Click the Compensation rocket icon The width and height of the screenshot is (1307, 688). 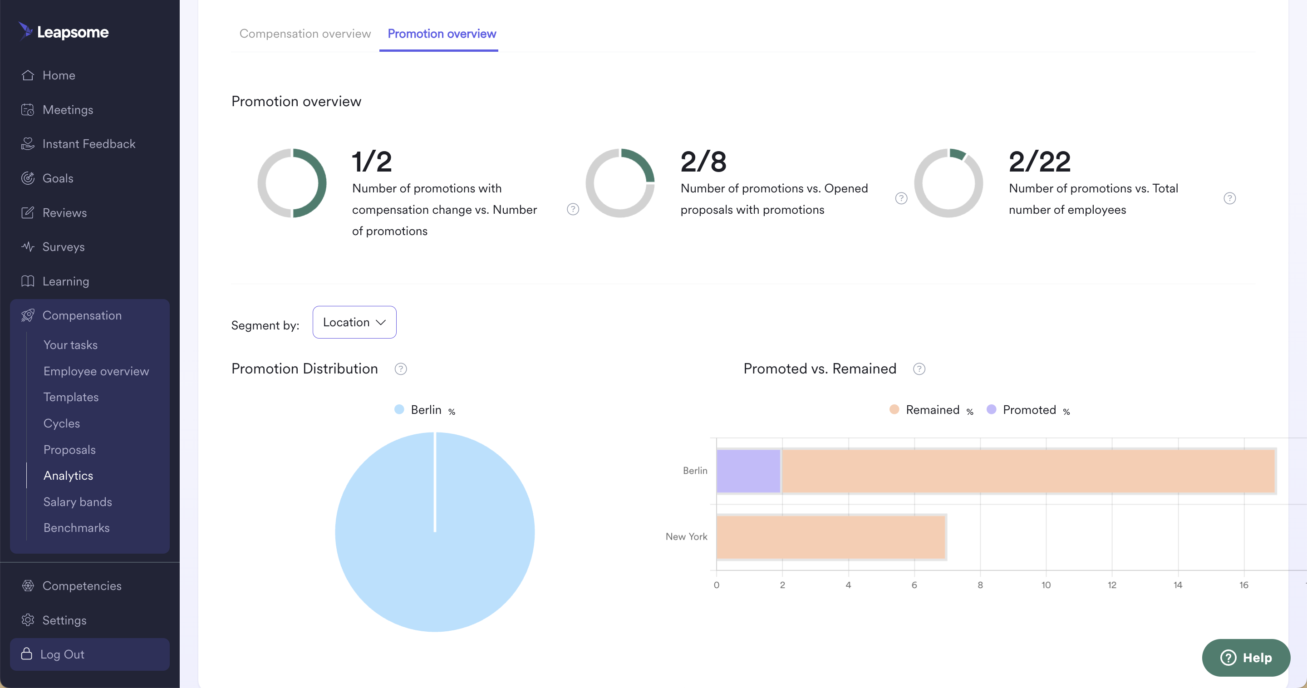(x=28, y=315)
